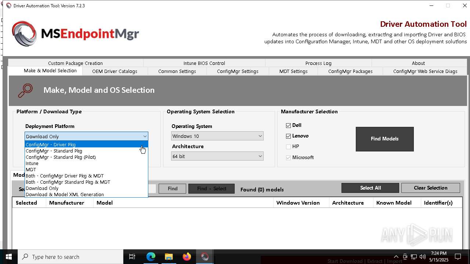470x264 pixels.
Task: Open ConfigMgr Web Service Diags tab
Action: 425,71
